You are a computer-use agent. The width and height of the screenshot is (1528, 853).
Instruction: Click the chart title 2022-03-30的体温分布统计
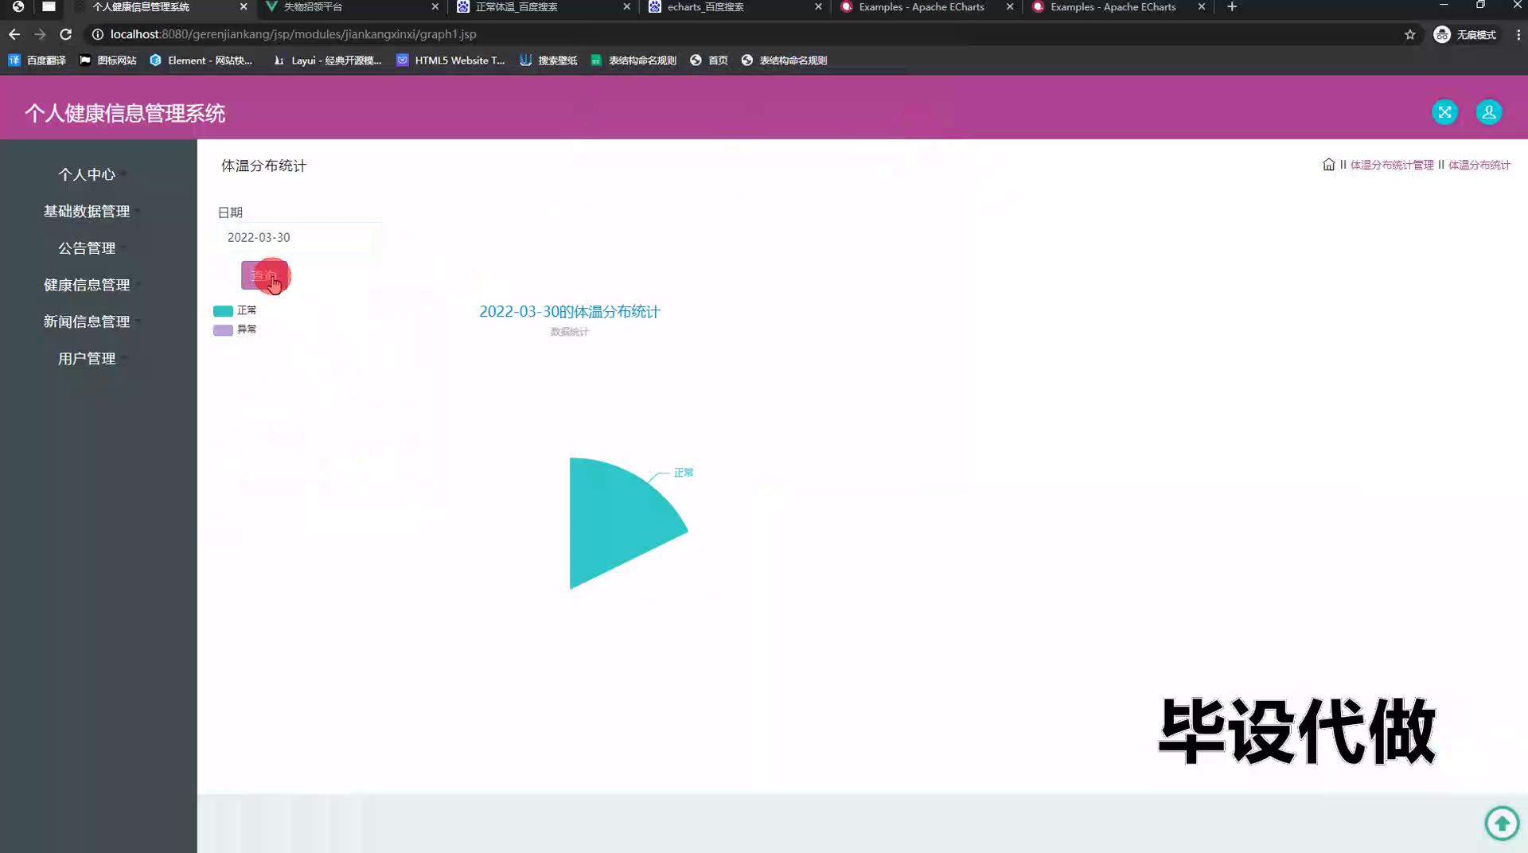[x=570, y=312]
